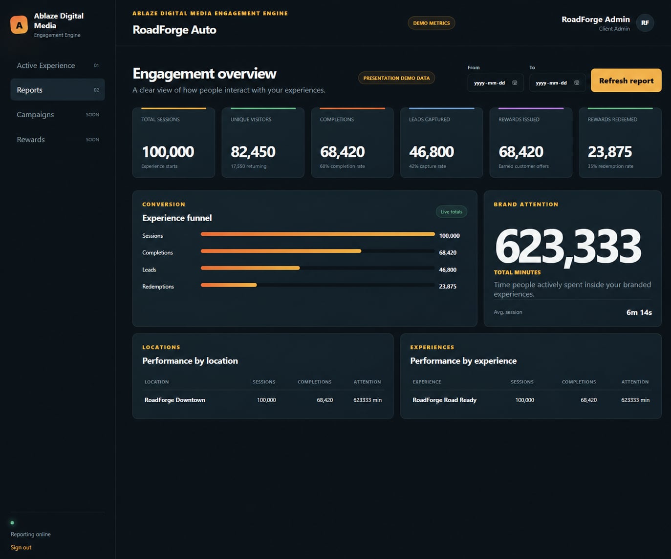Click the Live totals pill
Image resolution: width=671 pixels, height=559 pixels.
(451, 212)
